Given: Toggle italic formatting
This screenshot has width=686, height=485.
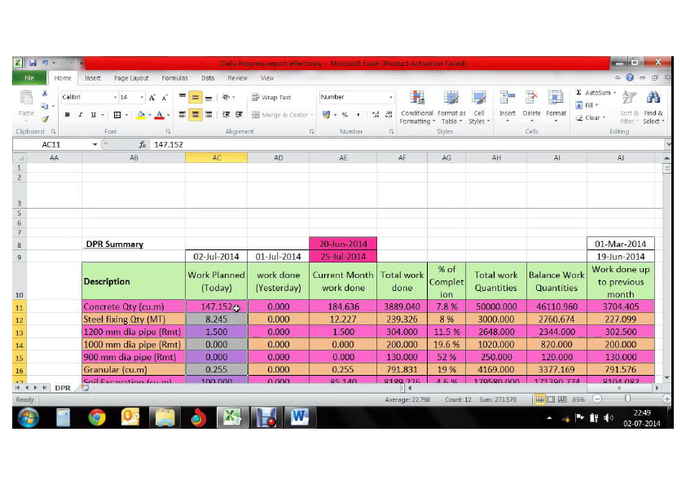Looking at the screenshot, I should [80, 115].
